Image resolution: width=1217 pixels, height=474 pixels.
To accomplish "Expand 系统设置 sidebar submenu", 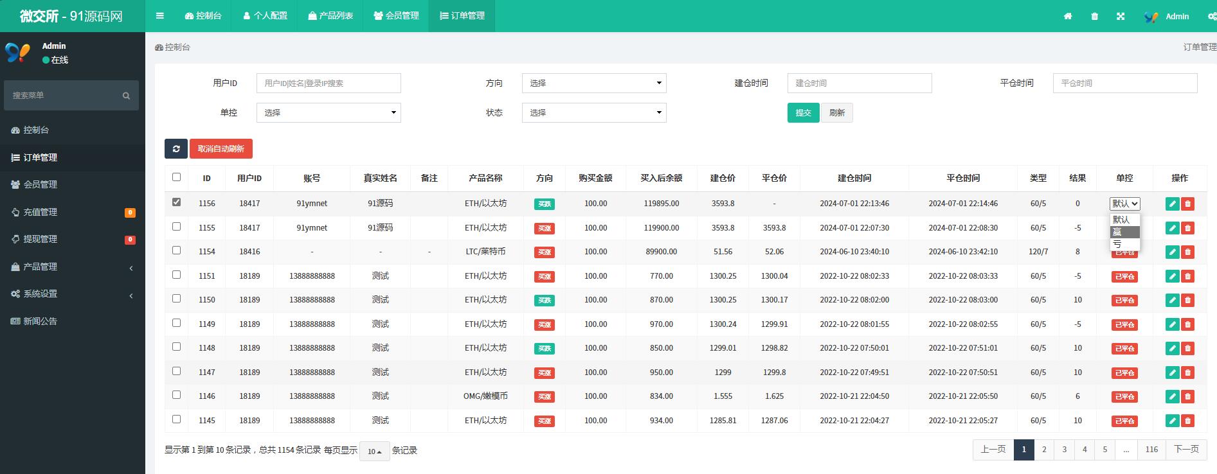I will (x=72, y=294).
